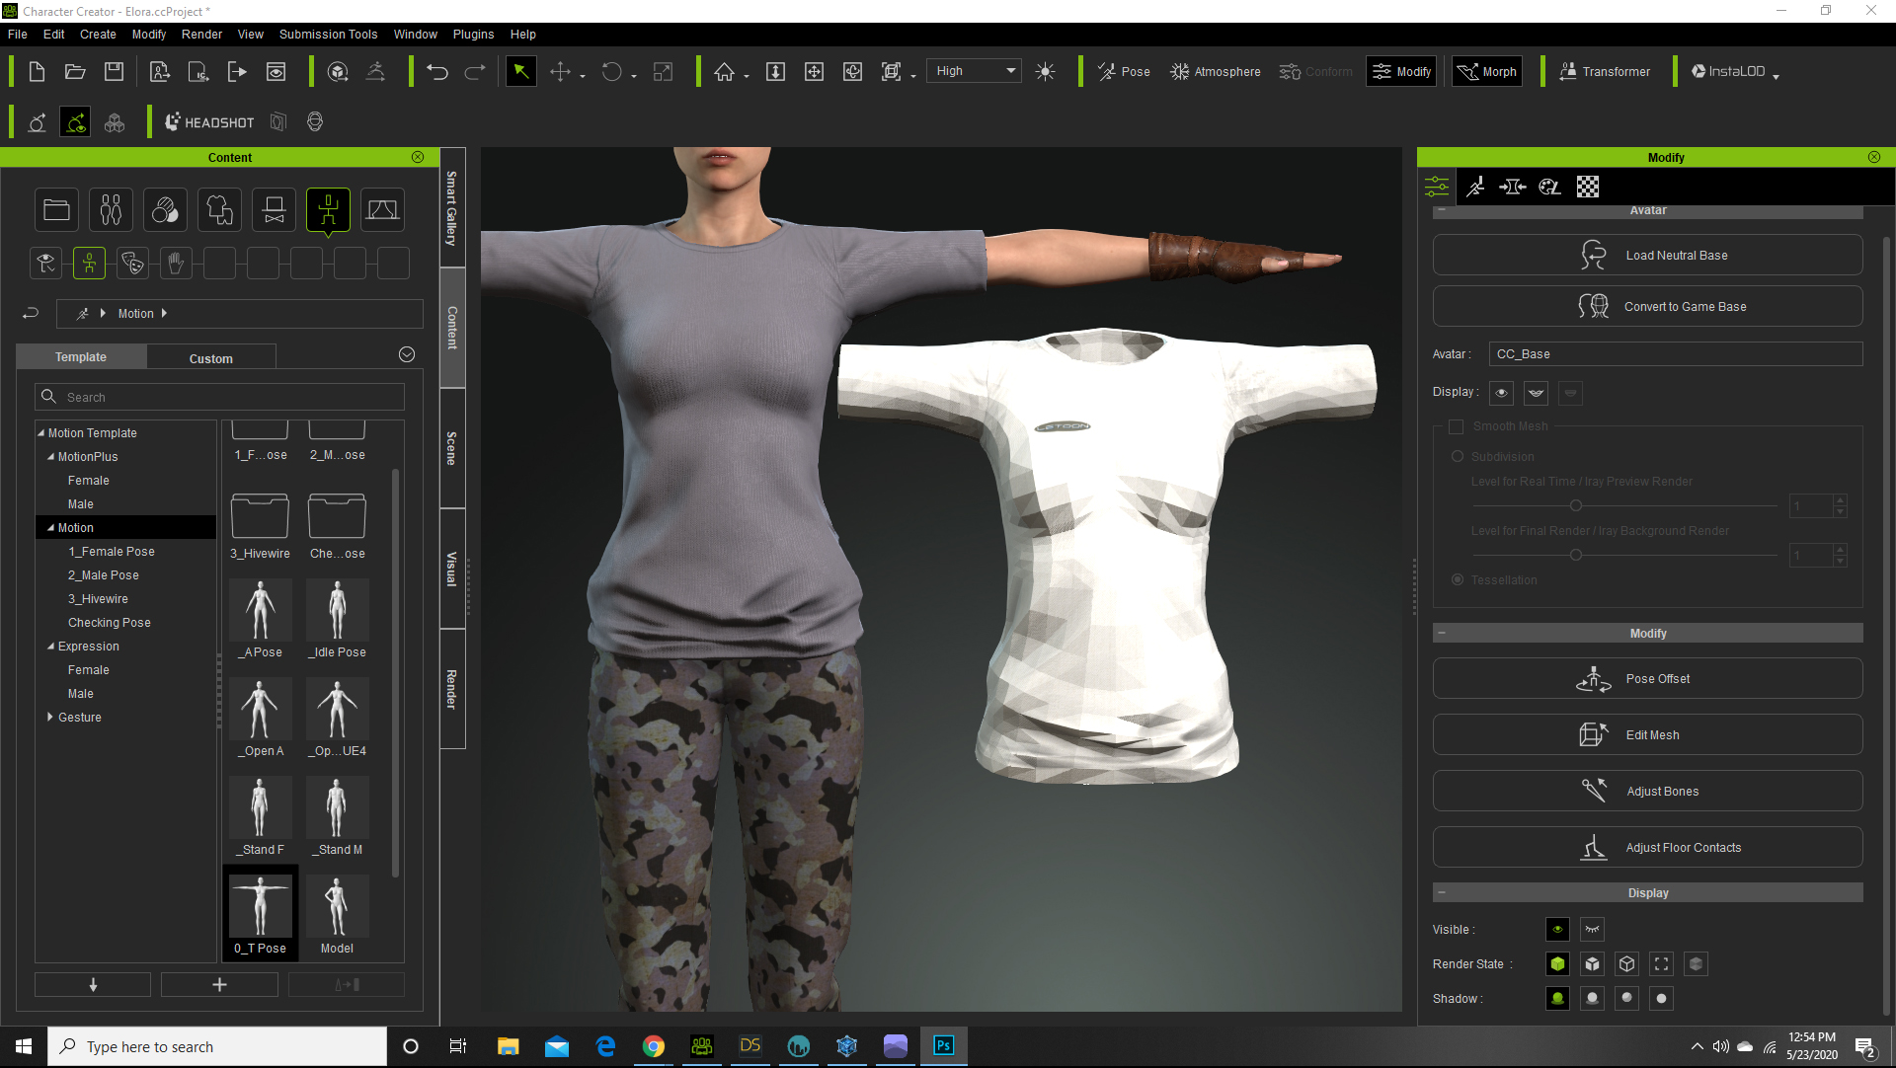
Task: Click the Undo arrow icon
Action: point(437,71)
